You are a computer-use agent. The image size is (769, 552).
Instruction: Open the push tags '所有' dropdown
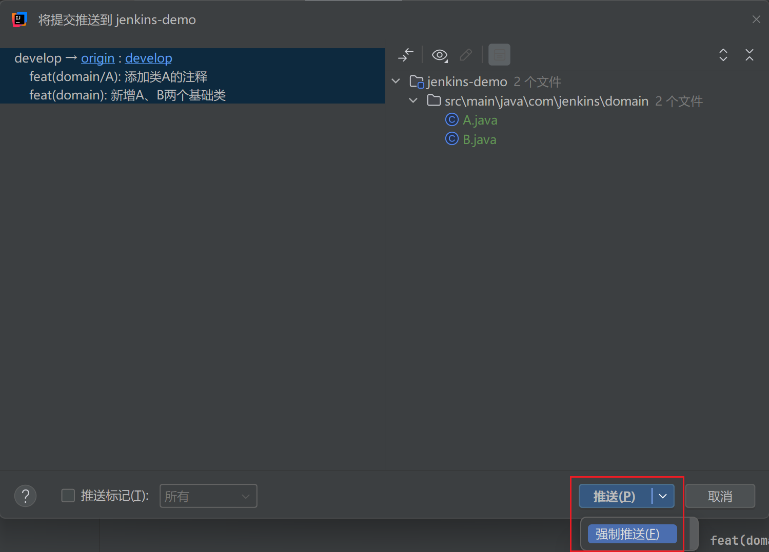[208, 496]
